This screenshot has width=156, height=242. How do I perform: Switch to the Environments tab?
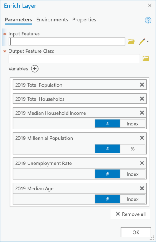pyautogui.click(x=52, y=20)
